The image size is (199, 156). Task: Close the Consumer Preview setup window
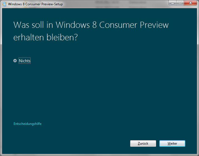tap(190, 3)
